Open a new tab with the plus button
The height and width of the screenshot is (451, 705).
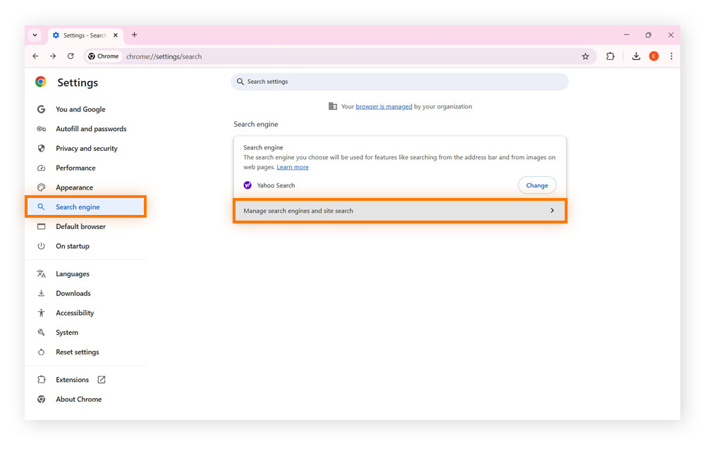pos(134,35)
